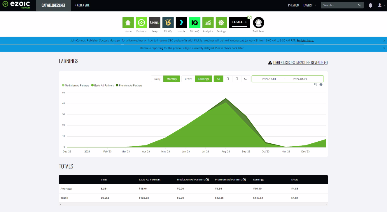Screen dimensions: 387x212
Task: Click the envelope icon on Level badge
Action: pyautogui.click(x=249, y=17)
